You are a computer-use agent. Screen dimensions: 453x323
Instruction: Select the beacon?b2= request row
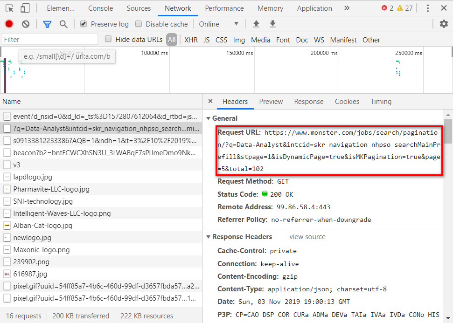pos(101,153)
